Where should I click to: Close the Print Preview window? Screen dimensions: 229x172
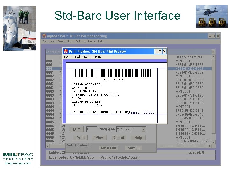click(x=164, y=51)
